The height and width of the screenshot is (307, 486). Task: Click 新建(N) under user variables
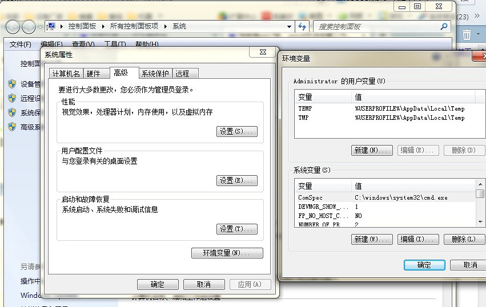371,150
